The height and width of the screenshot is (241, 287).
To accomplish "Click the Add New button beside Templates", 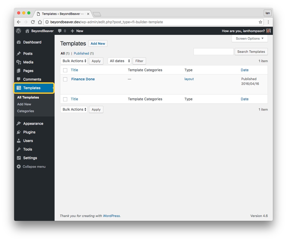I will [98, 43].
